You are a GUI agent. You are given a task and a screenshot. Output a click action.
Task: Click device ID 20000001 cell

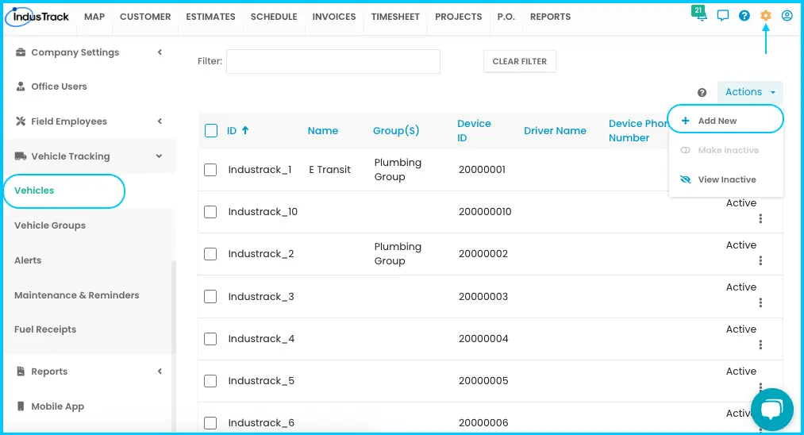482,170
